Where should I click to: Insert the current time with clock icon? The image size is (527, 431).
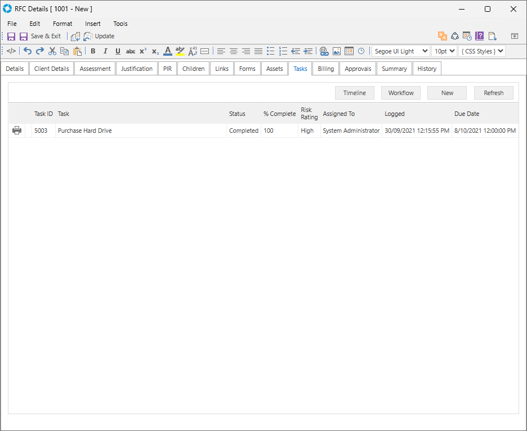pyautogui.click(x=361, y=51)
